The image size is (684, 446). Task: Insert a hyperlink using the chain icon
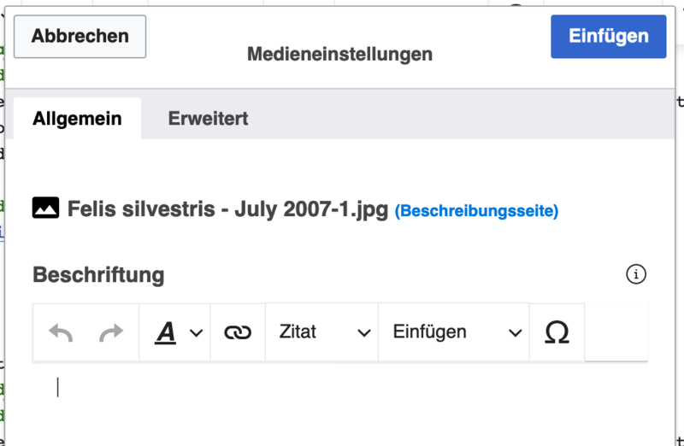click(x=238, y=332)
